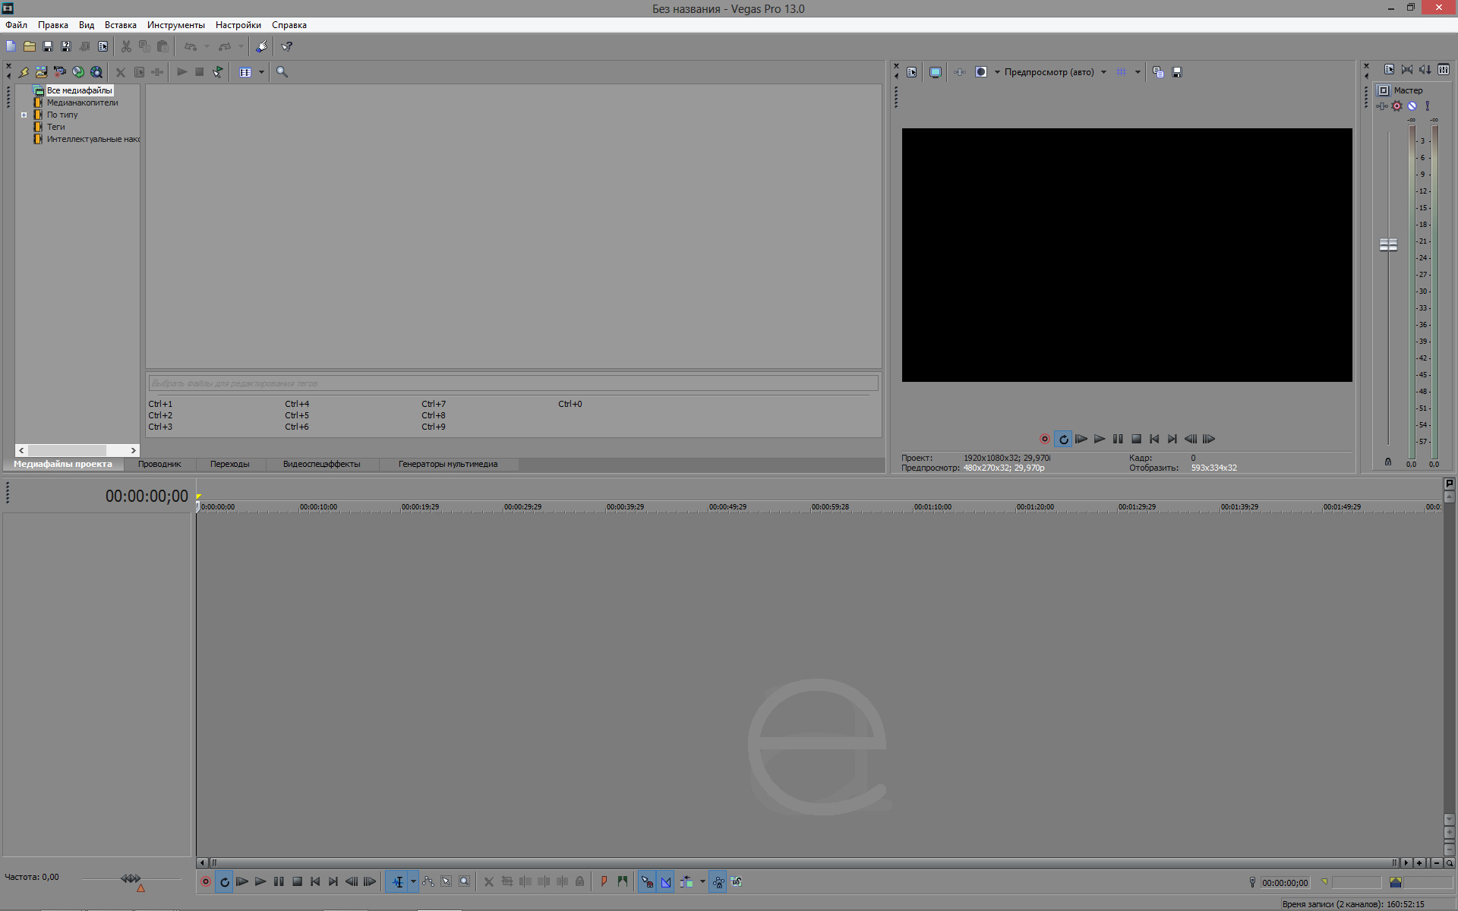
Task: Open the Redo history dropdown arrow
Action: tap(241, 46)
